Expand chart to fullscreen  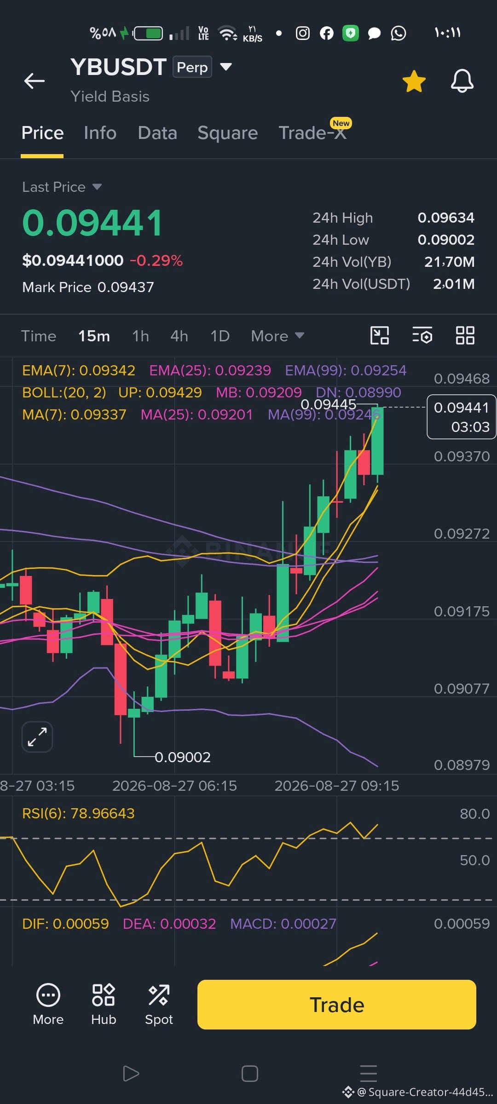[x=37, y=736]
